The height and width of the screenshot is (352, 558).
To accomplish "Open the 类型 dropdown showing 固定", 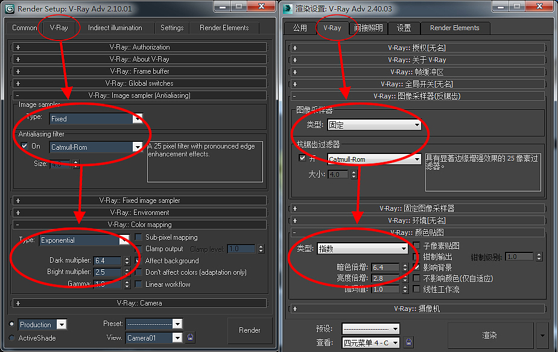I will click(x=374, y=125).
